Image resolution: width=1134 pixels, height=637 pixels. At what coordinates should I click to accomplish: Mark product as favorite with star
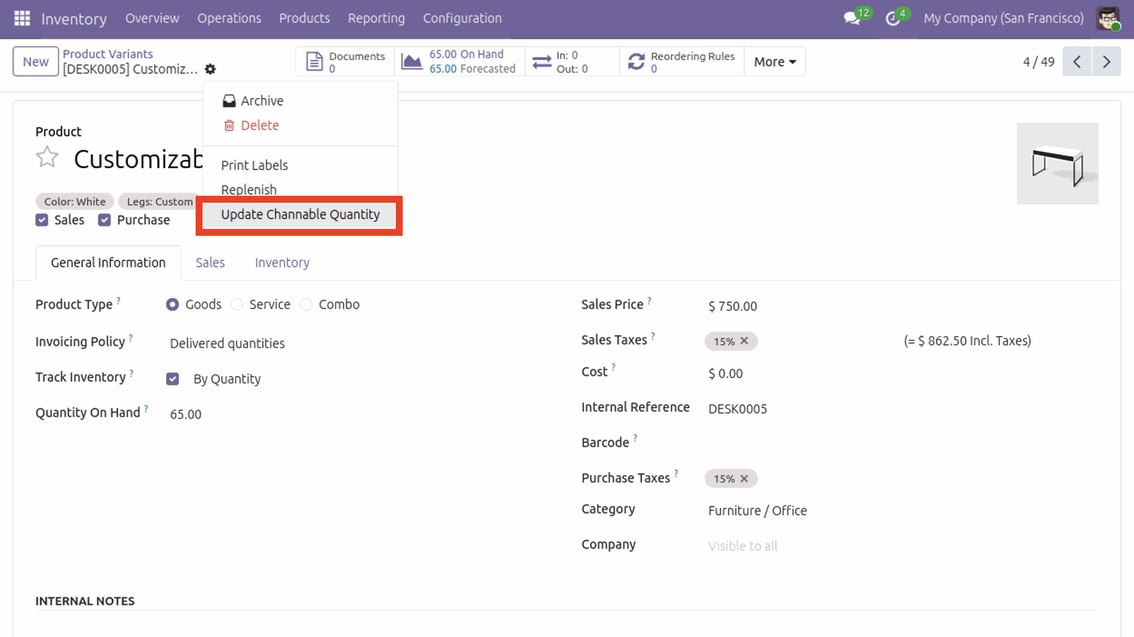tap(47, 158)
